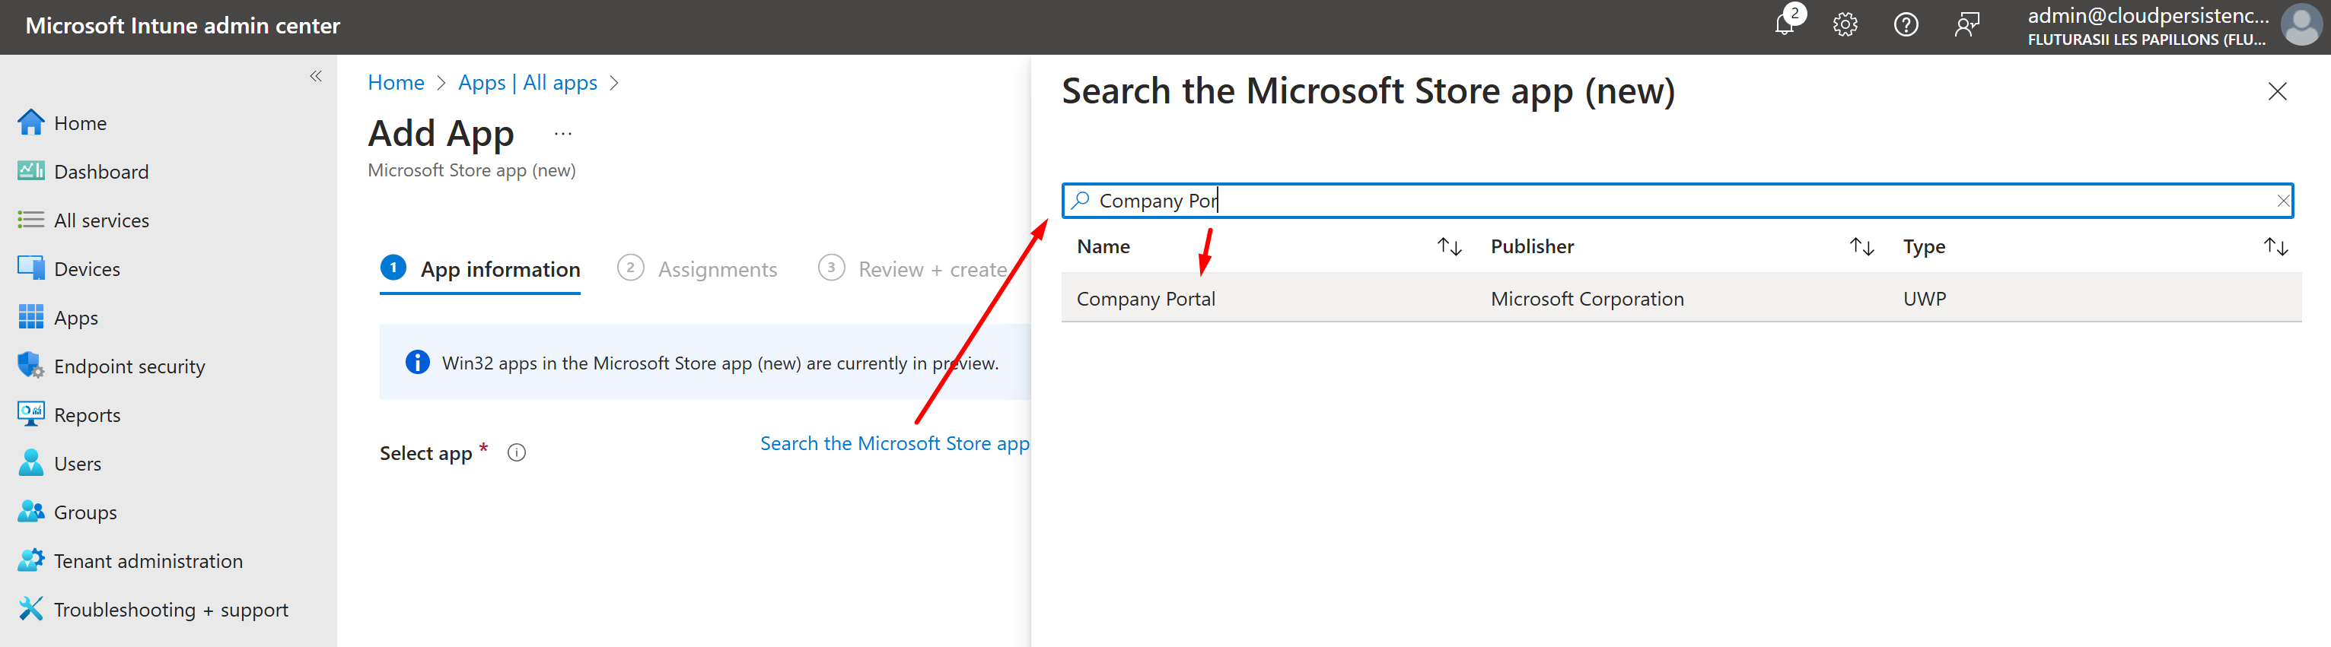The height and width of the screenshot is (647, 2331).
Task: Sort results by the Name column arrows
Action: (x=1450, y=246)
